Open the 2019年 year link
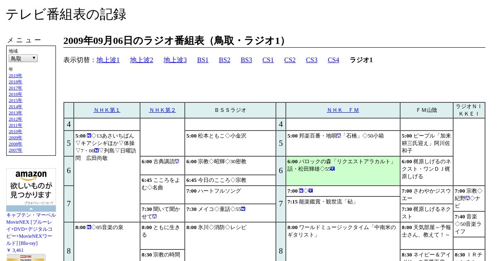Image resolution: width=497 pixels, height=261 pixels. (15, 75)
